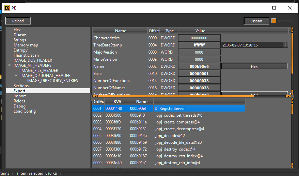This screenshot has height=176, width=299.
Task: Click the NumberOfFunctions field name cell
Action: (112, 81)
